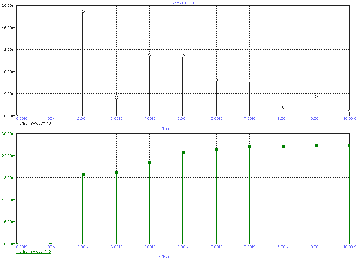Select the 3.00K circle marker in the ihd plot
The width and height of the screenshot is (360, 260).
click(x=117, y=98)
